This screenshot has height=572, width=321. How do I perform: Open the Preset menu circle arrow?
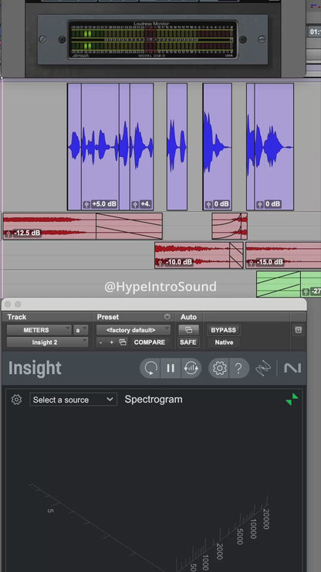[x=167, y=316]
